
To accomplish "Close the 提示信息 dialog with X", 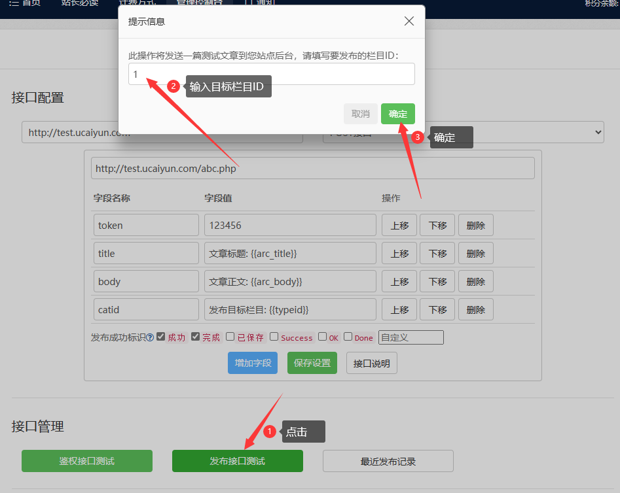I will 409,21.
